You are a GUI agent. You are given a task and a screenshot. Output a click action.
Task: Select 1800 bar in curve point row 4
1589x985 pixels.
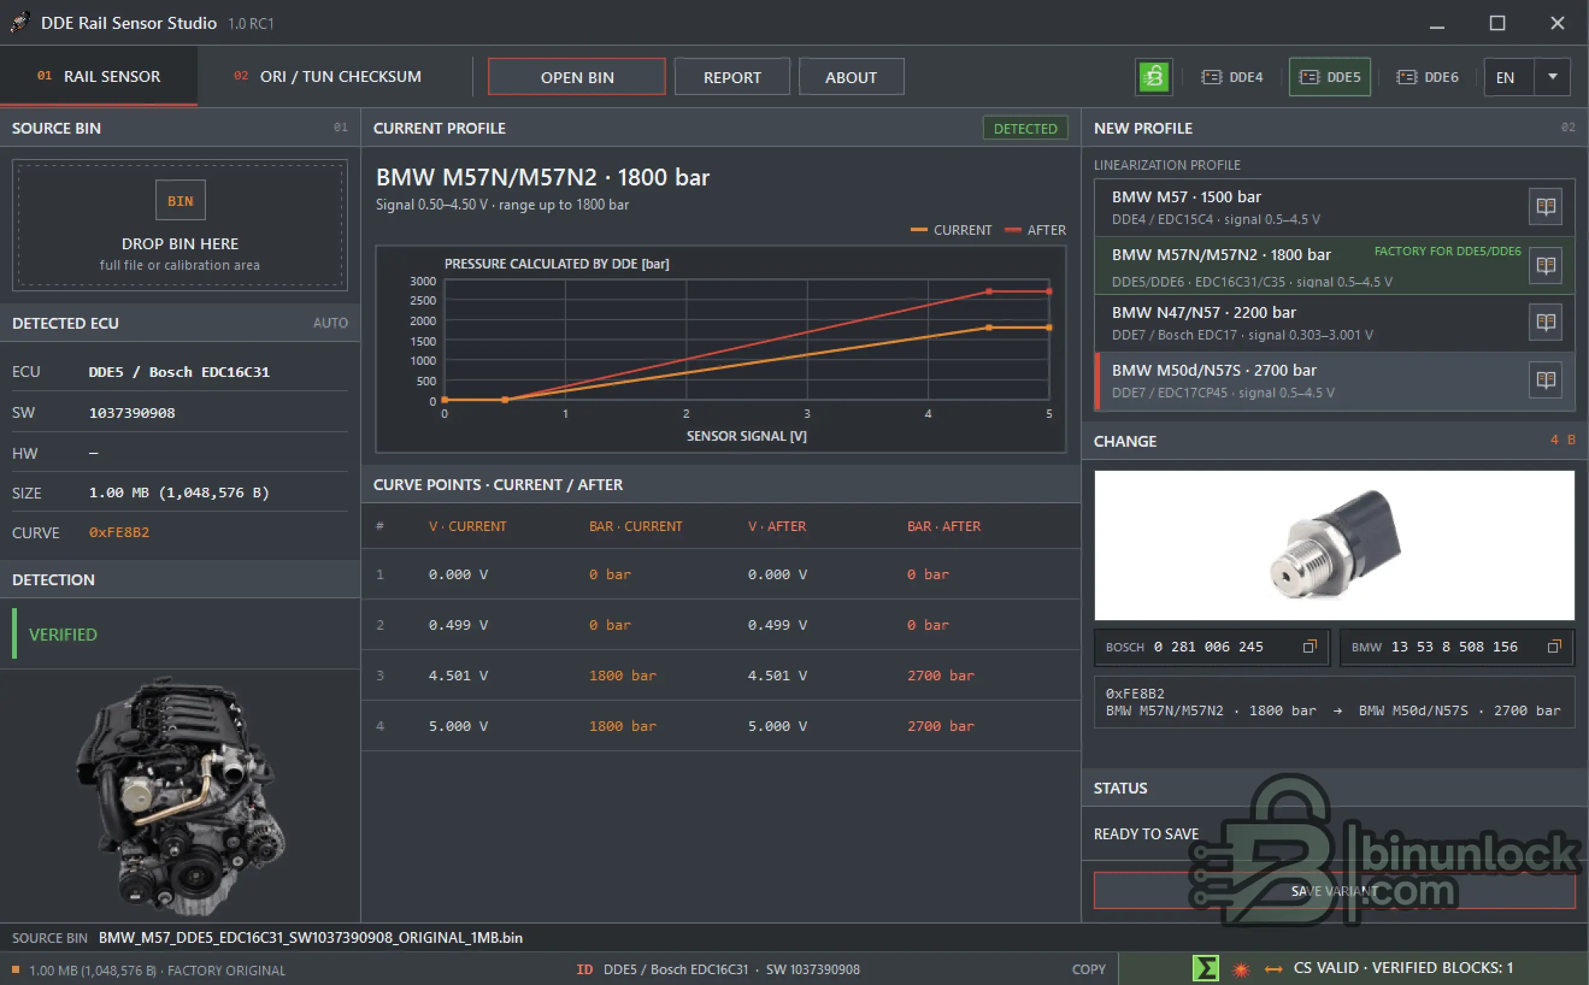click(622, 726)
